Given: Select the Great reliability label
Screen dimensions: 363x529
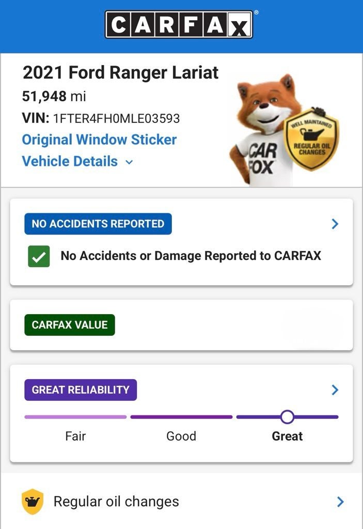Looking at the screenshot, I should (287, 436).
